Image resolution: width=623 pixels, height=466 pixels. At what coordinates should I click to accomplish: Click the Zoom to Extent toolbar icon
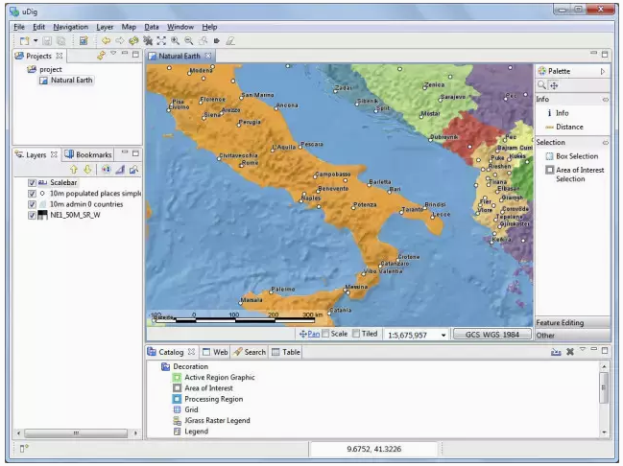click(x=161, y=41)
